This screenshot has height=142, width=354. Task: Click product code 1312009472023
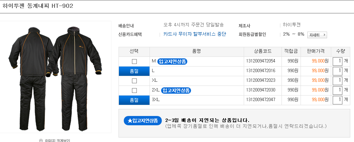click(x=261, y=80)
